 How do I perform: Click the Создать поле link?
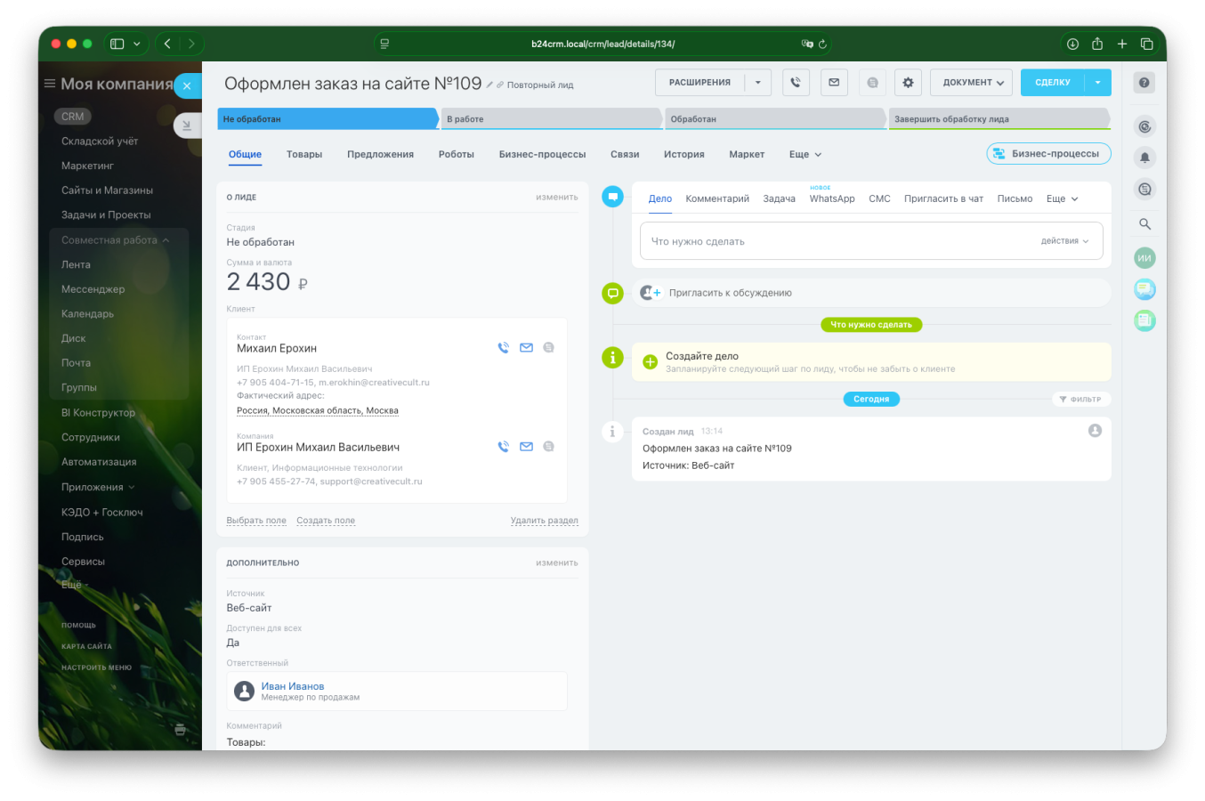(x=326, y=521)
